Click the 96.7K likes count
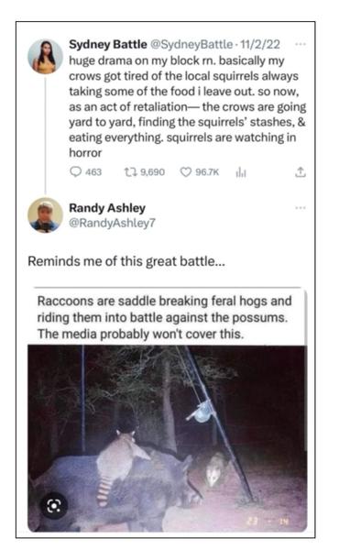Image resolution: width=339 pixels, height=550 pixels. coord(207,172)
